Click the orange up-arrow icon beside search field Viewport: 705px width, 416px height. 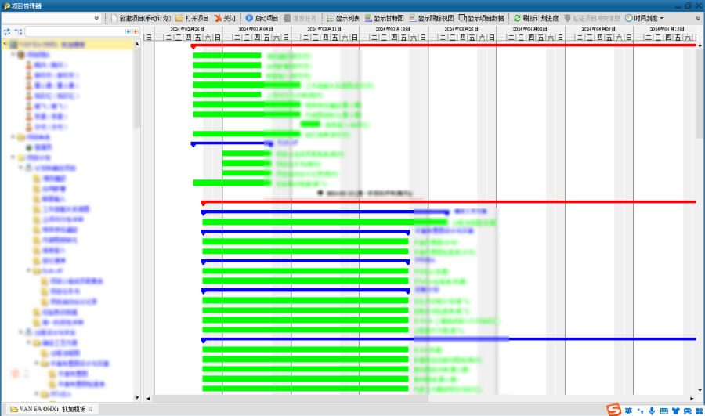coord(136,32)
